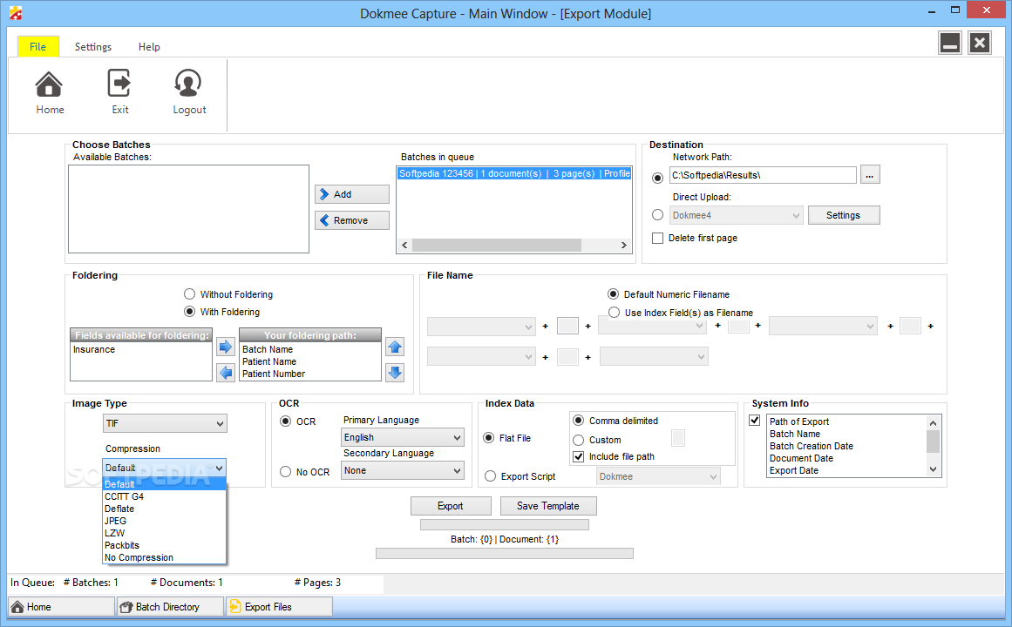Open Primary Language English dropdown
Image resolution: width=1012 pixels, height=627 pixels.
point(402,437)
